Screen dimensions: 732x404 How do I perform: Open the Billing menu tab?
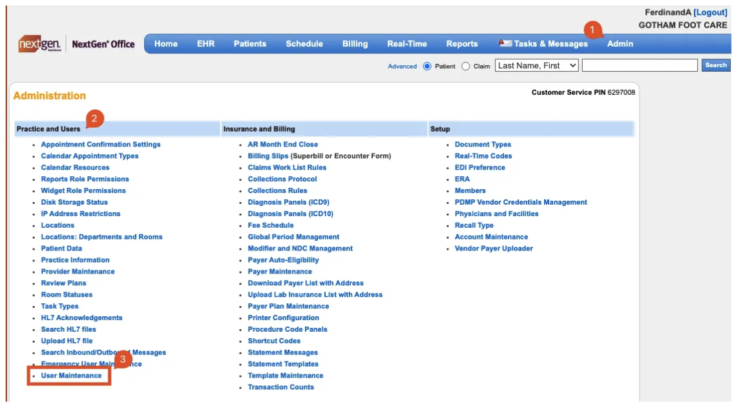[x=355, y=44]
